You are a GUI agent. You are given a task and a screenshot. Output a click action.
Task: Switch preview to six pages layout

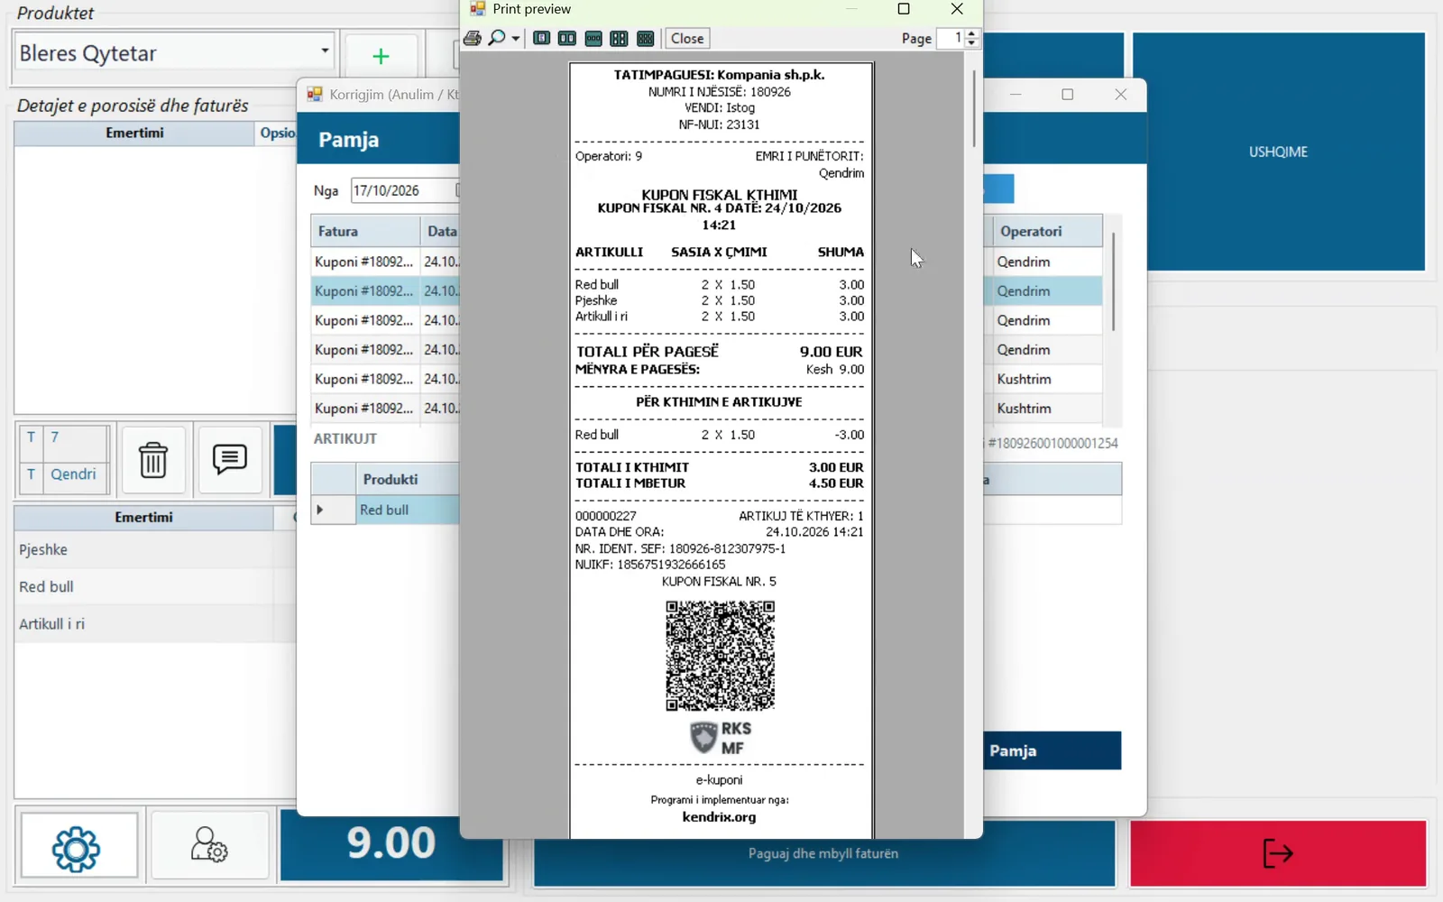point(645,39)
